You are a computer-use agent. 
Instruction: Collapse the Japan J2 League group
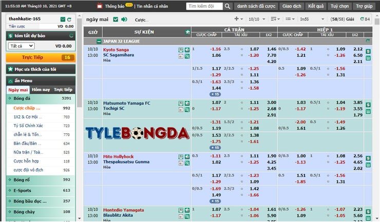tap(99, 40)
